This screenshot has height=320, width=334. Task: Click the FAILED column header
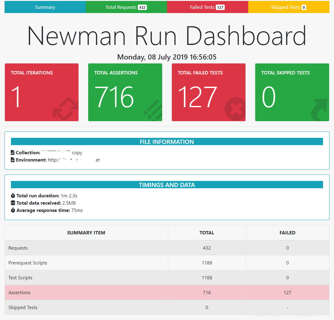click(x=287, y=233)
